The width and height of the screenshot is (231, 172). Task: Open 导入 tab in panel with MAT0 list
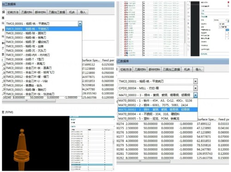[x=198, y=69]
